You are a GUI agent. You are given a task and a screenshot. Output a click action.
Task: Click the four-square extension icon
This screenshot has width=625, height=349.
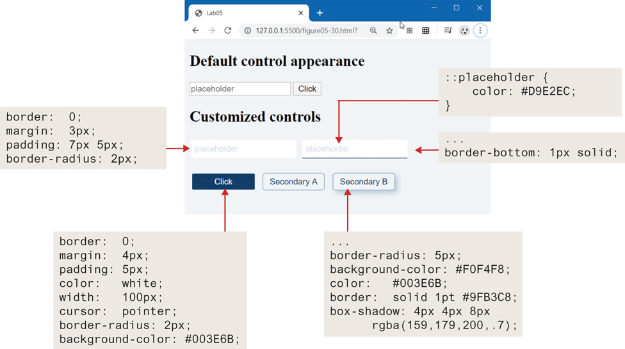[409, 31]
